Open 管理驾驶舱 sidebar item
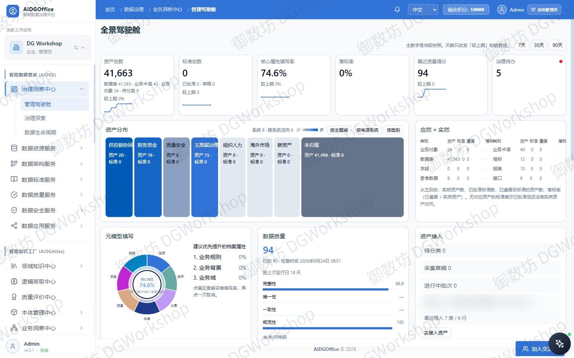574x358 pixels. pyautogui.click(x=55, y=104)
